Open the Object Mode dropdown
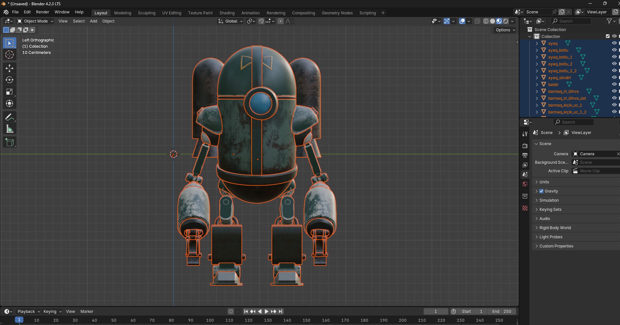This screenshot has width=620, height=325. (35, 21)
